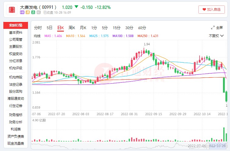The width and height of the screenshot is (230, 151).
Task: Click the MA100 : 1.508 indicator label
Action: pyautogui.click(x=123, y=36)
